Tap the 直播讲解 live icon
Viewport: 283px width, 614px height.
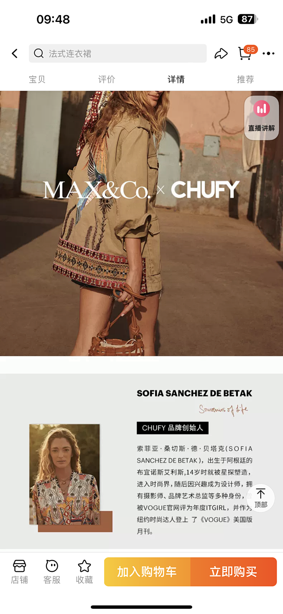pos(261,118)
